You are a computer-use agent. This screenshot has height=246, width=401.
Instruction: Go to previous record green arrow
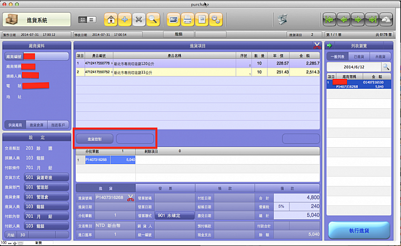click(x=344, y=19)
